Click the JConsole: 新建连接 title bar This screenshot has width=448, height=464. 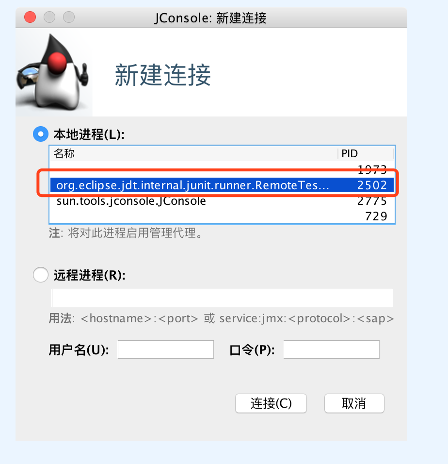click(x=210, y=18)
